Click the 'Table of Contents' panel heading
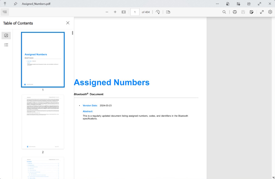The image size is (275, 179). (x=18, y=23)
